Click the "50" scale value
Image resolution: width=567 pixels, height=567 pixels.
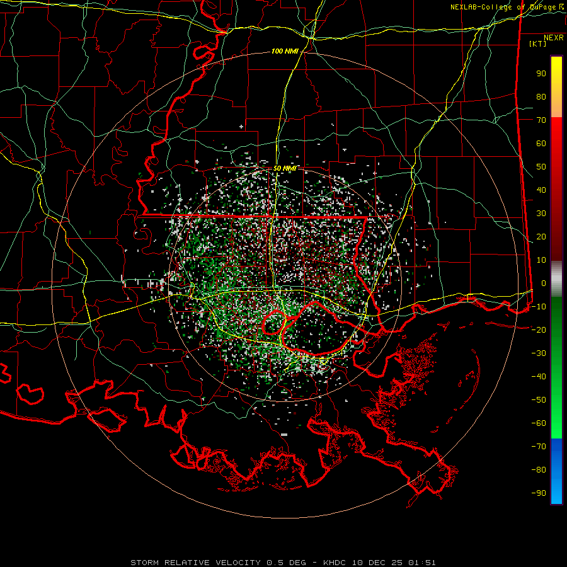(x=541, y=167)
